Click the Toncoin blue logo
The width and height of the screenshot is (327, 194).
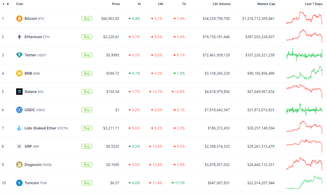coord(19,183)
